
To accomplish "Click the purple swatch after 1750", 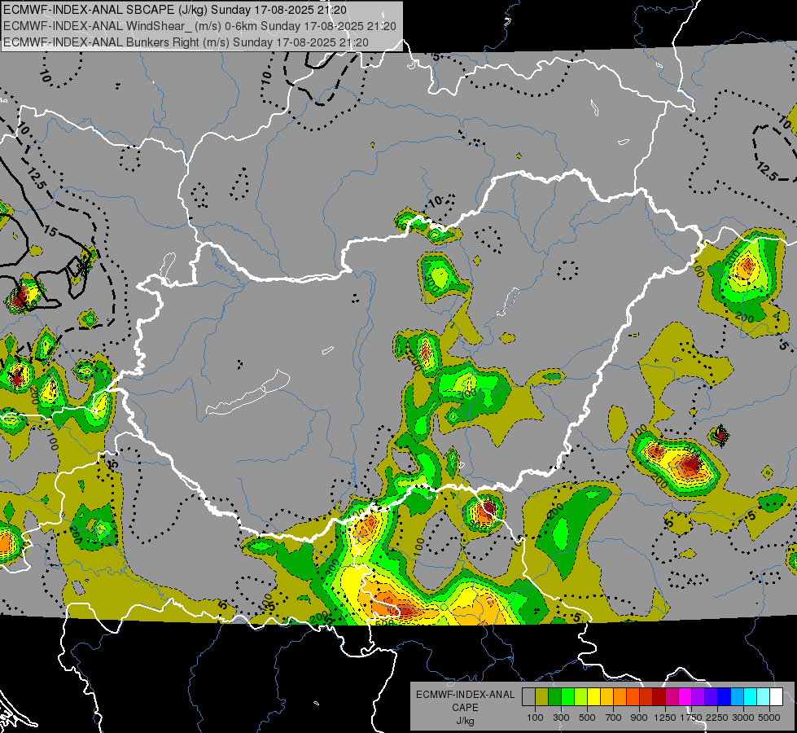I will coord(698,697).
